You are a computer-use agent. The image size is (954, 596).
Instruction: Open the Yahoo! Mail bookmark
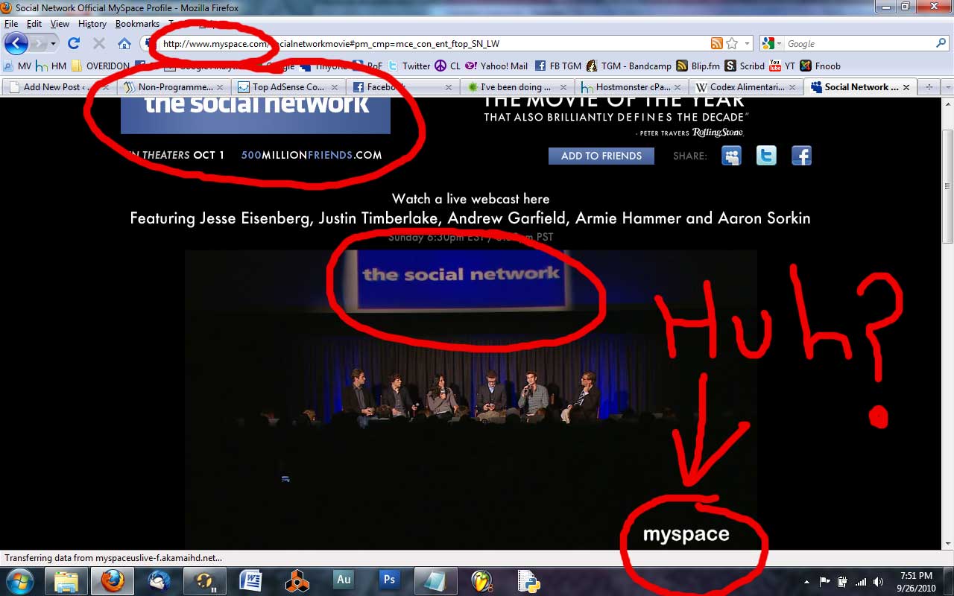pyautogui.click(x=496, y=66)
